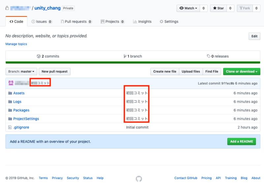
Task: Click the Add a README button
Action: point(242,142)
